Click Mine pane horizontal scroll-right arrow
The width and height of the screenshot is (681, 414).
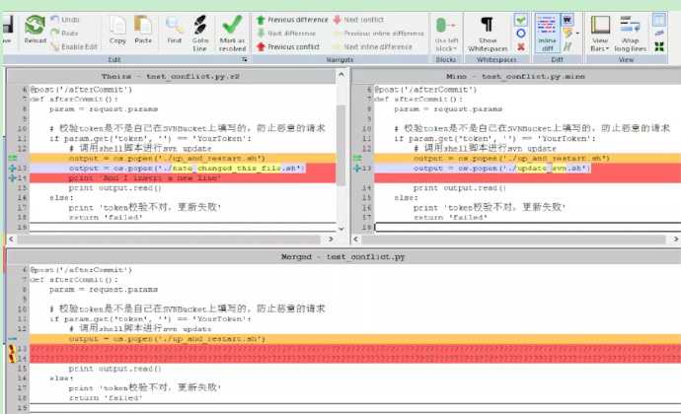(676, 240)
